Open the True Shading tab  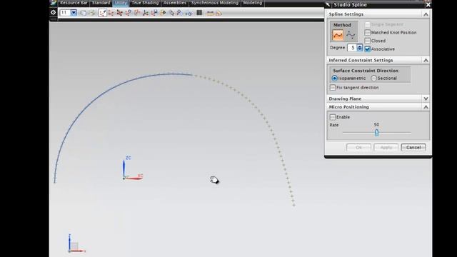145,3
